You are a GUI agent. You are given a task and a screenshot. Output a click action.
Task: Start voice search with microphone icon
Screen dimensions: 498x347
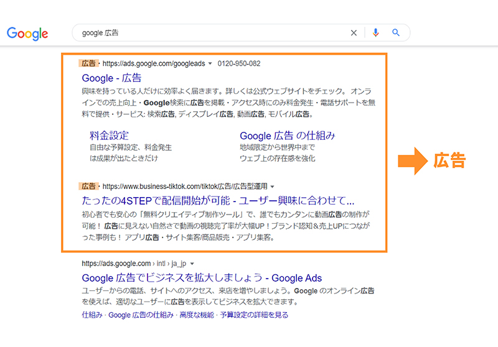(376, 33)
